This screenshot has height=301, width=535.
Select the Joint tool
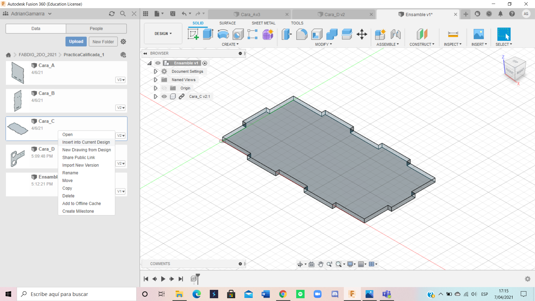pyautogui.click(x=395, y=34)
